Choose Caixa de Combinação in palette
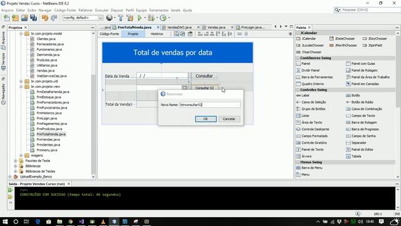 (364, 109)
